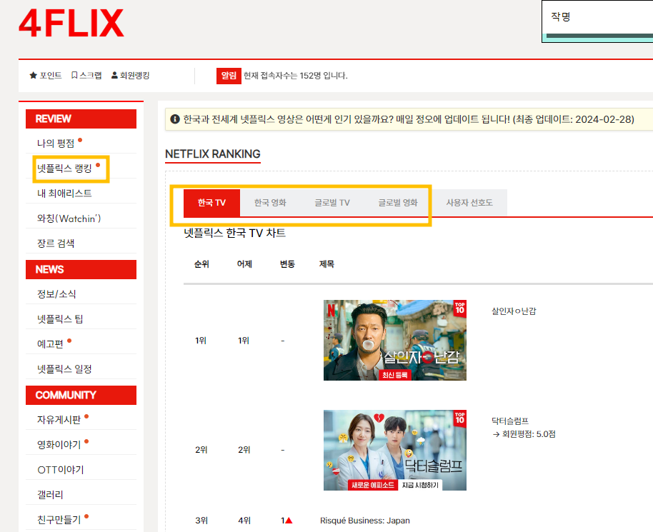Click the Netflix N badge on 살인자ㅇ난감 poster
The image size is (653, 532).
(x=332, y=308)
